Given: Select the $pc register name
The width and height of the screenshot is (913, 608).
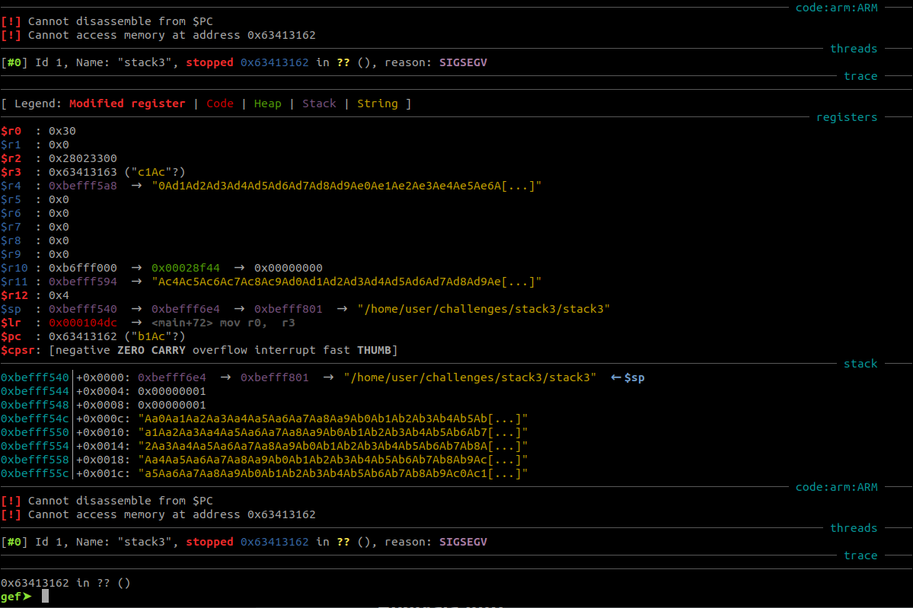Looking at the screenshot, I should (11, 336).
